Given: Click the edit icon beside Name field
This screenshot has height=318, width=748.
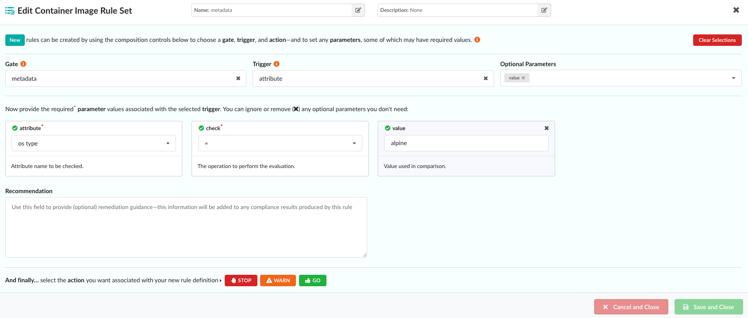Looking at the screenshot, I should click(358, 10).
